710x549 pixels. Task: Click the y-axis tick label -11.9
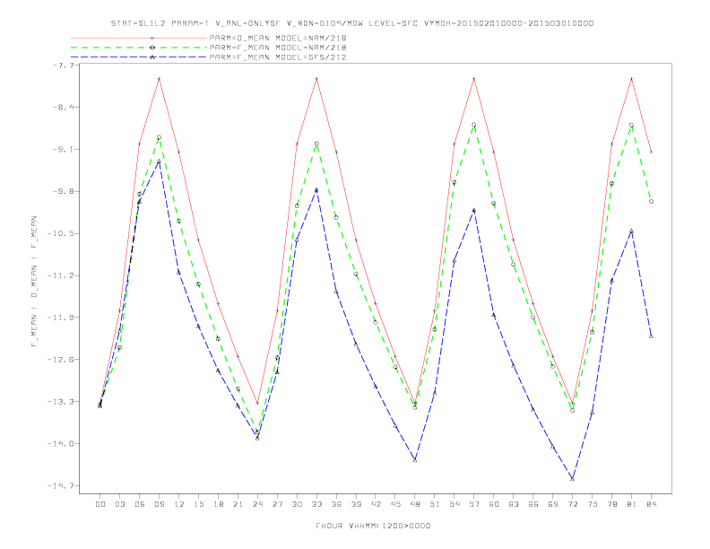click(x=60, y=318)
